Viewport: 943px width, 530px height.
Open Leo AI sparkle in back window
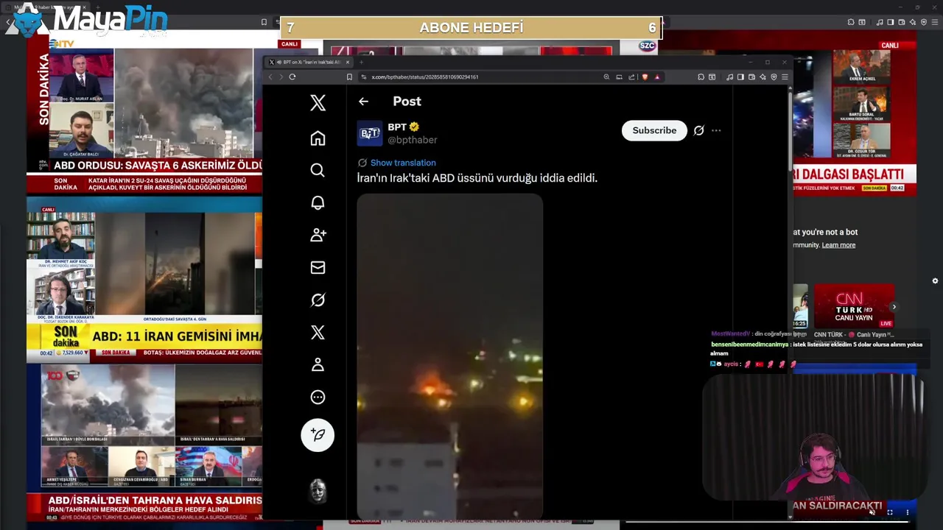913,22
